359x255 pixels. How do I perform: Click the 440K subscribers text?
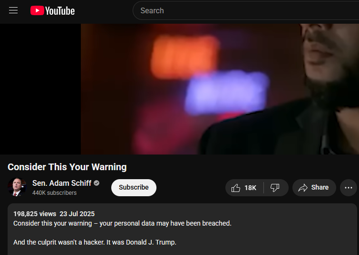55,193
